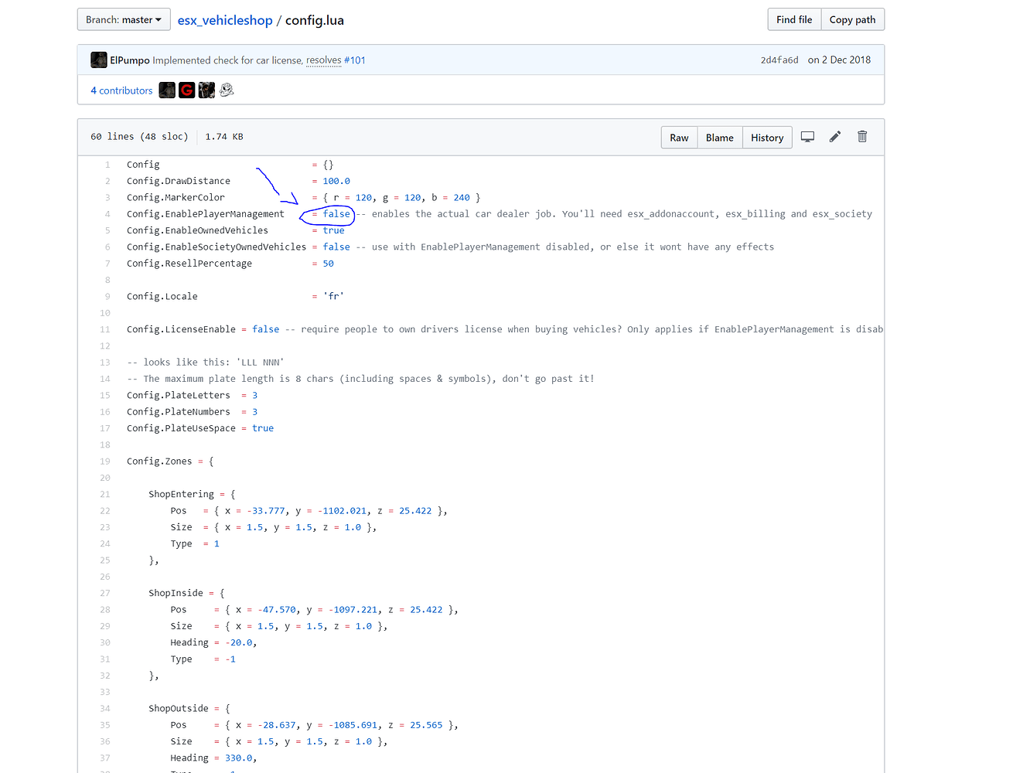Click the '50' resell percentage value
Viewport: 1030px width, 773px height.
tap(328, 264)
